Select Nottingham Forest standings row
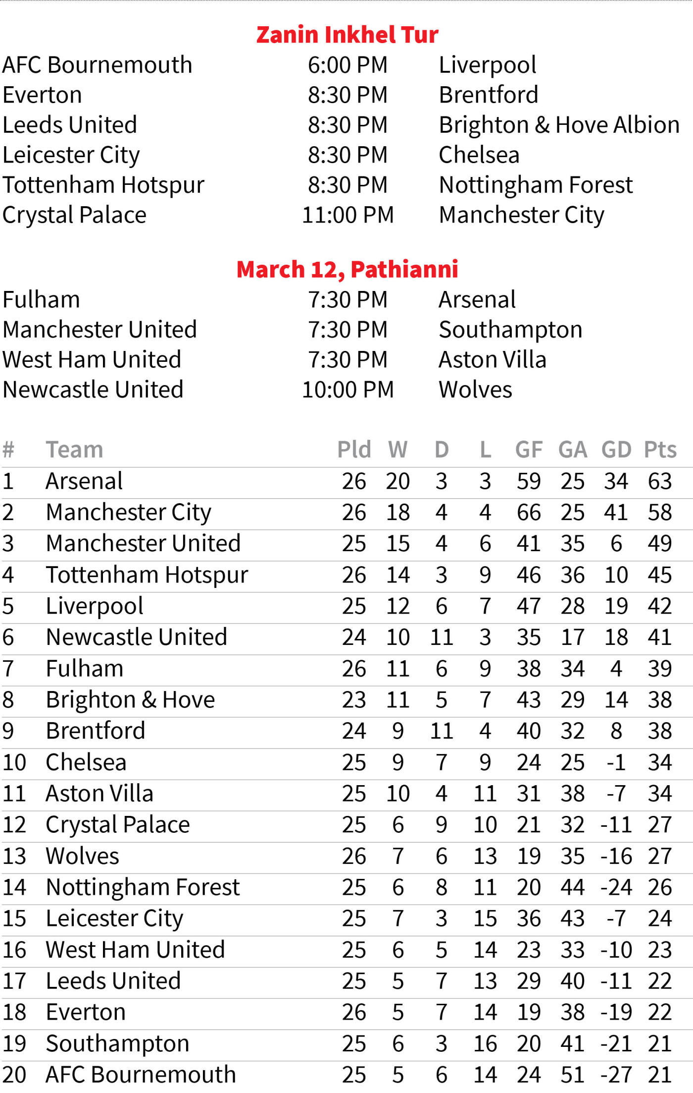Screen dimensions: 693x1093 click(x=346, y=887)
